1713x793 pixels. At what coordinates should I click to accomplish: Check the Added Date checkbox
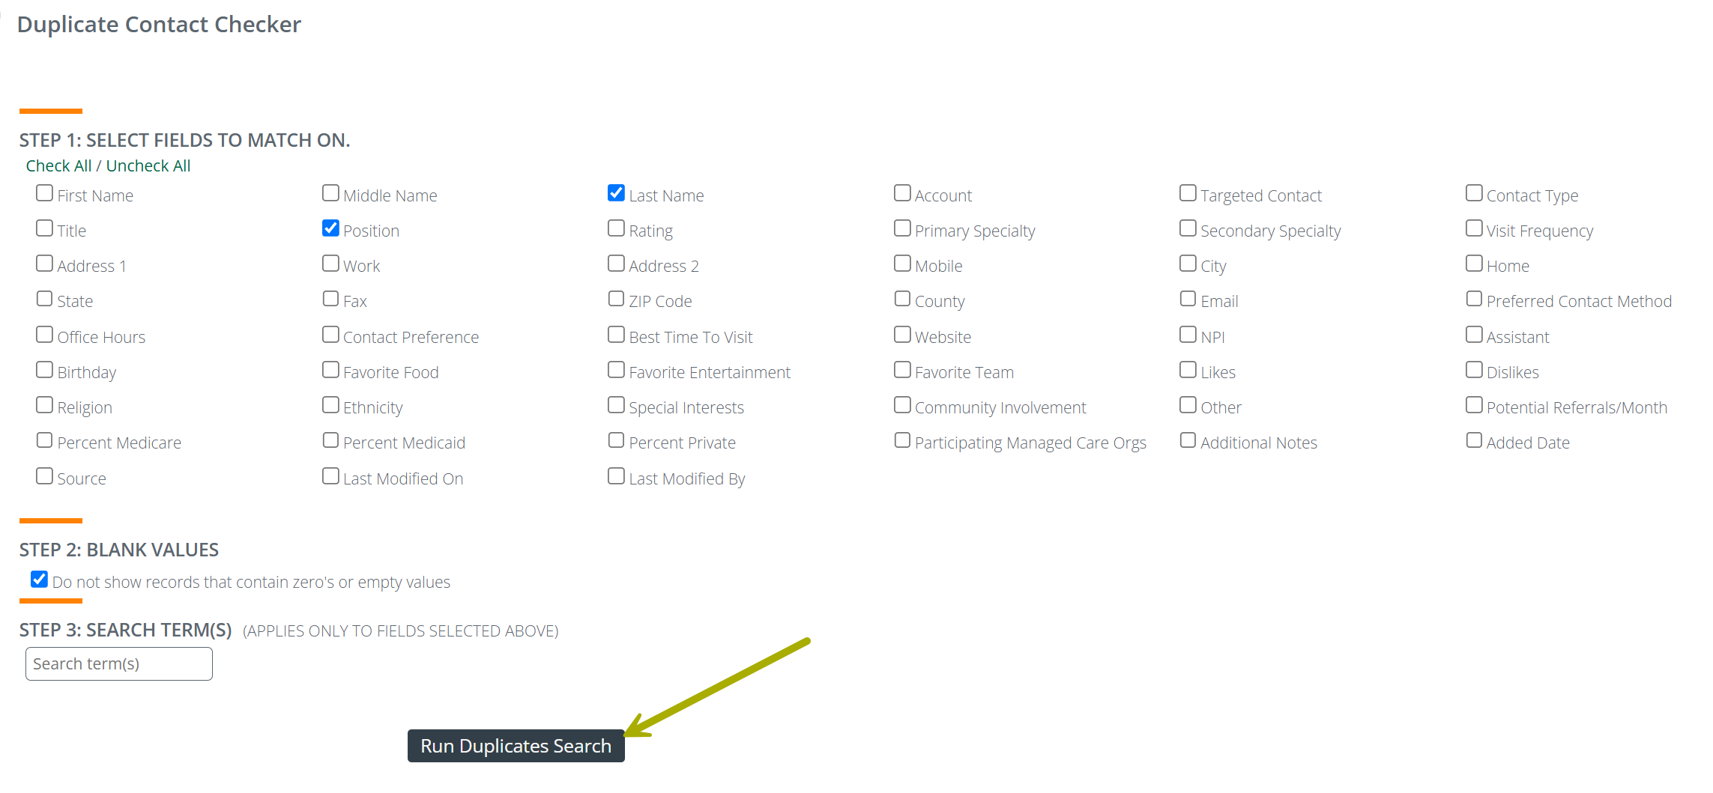[1474, 440]
